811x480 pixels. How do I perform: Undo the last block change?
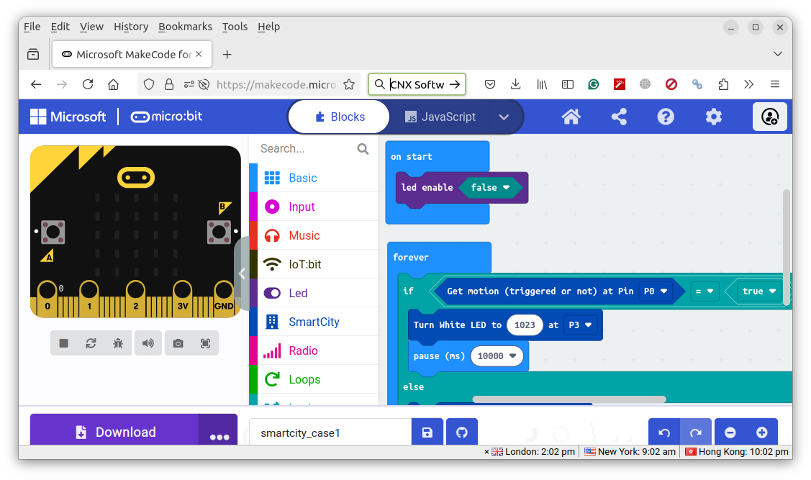(664, 433)
